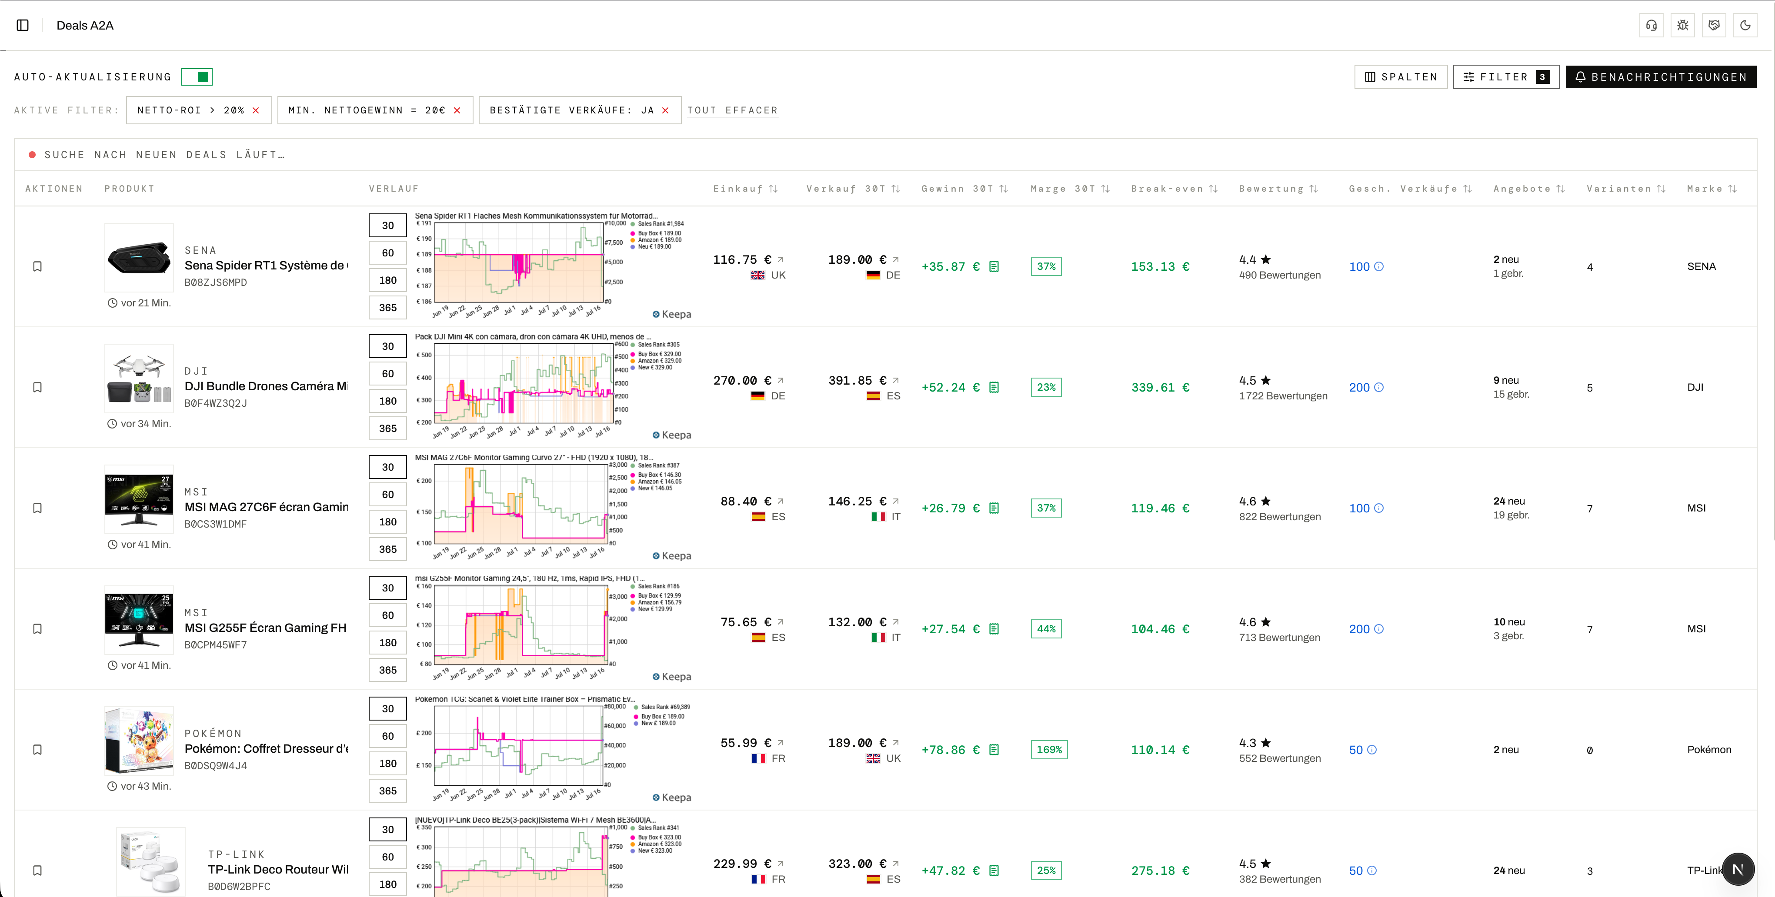Sort by Gesch. Verkäufe column
The image size is (1775, 897).
pos(1411,189)
